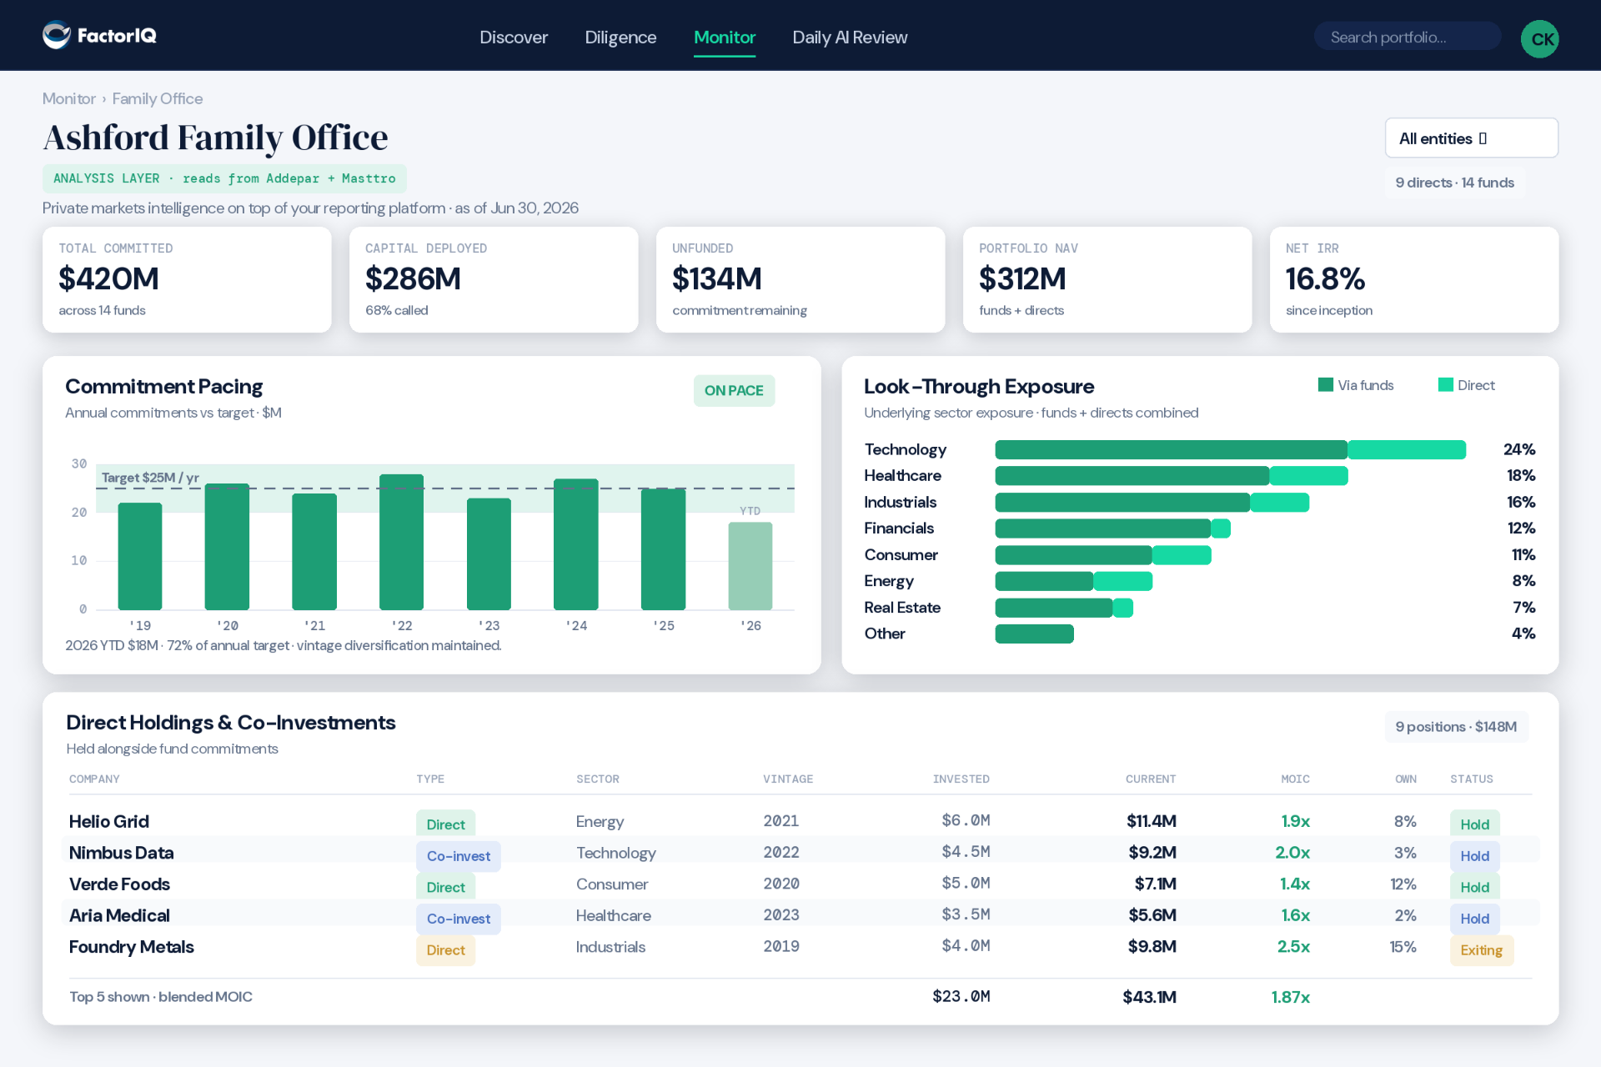Screen dimensions: 1601x1067
Task: Open the All entities dropdown
Action: 1471,138
